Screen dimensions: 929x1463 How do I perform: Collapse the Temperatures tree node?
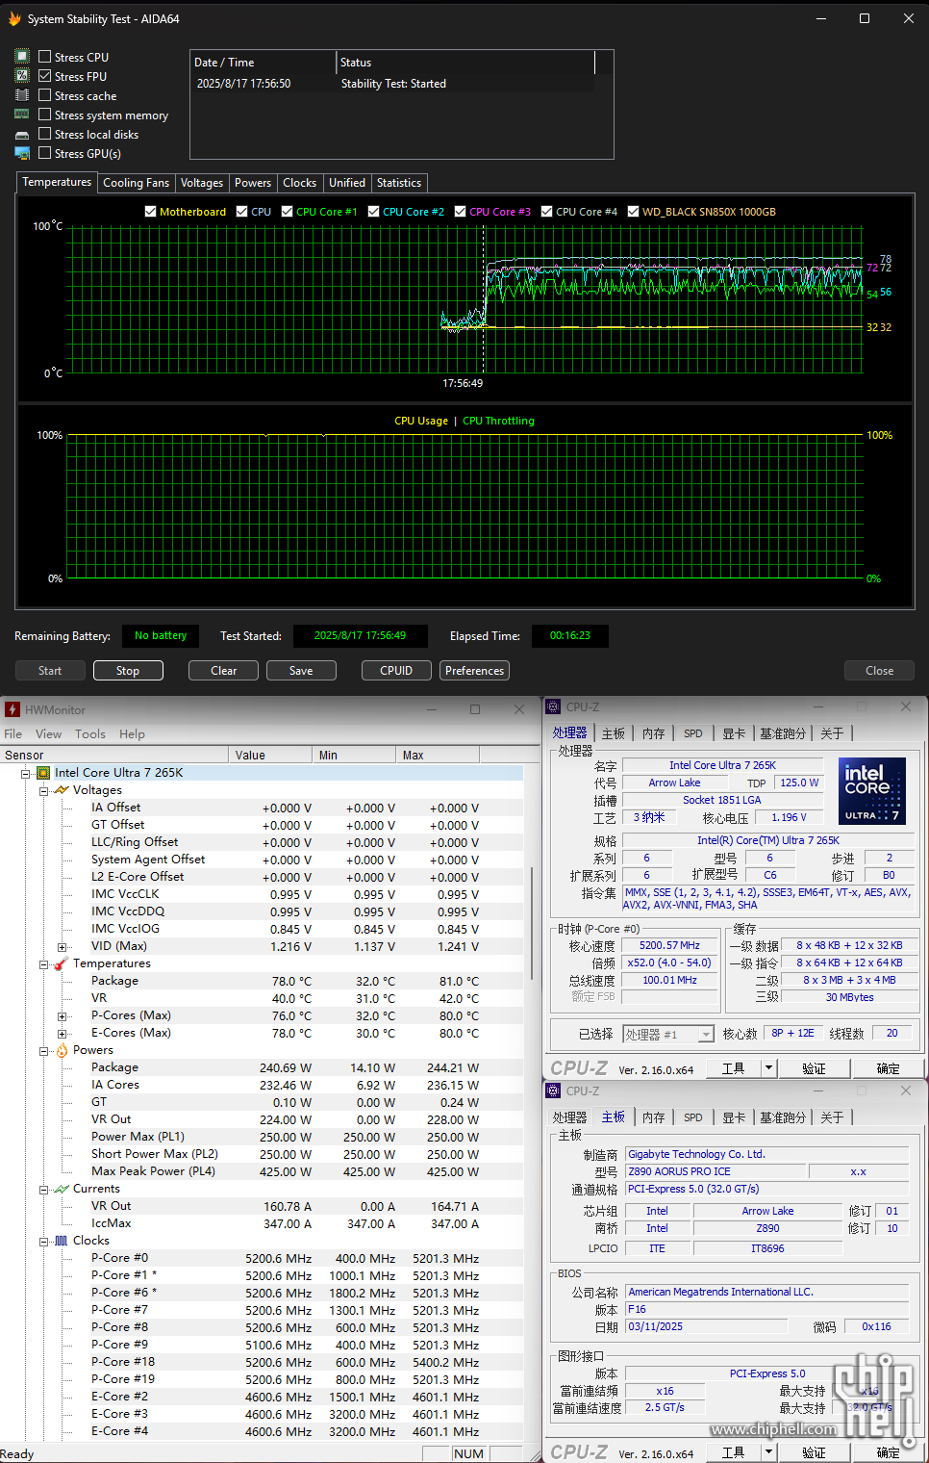click(x=44, y=963)
